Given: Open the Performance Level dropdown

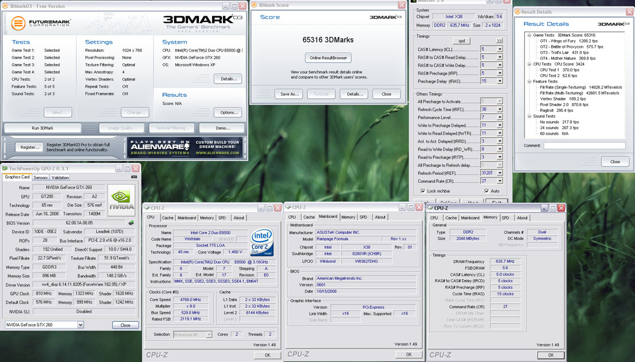Looking at the screenshot, I should pos(500,117).
